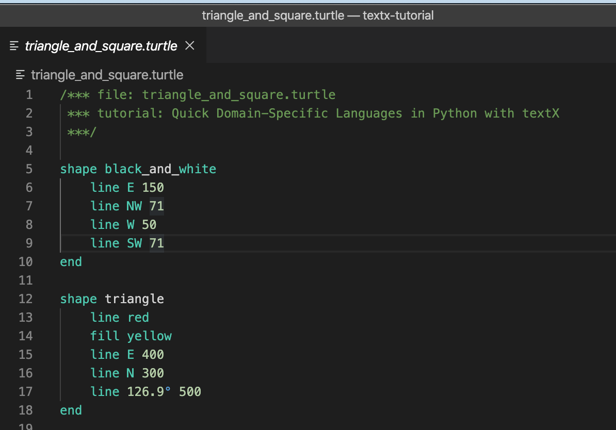
Task: Click line number 5 in the gutter
Action: [x=28, y=169]
